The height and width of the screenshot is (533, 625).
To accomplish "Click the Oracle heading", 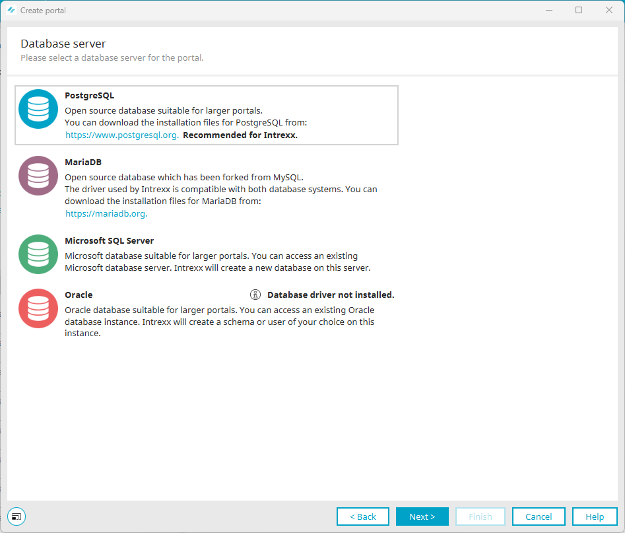I will point(79,295).
